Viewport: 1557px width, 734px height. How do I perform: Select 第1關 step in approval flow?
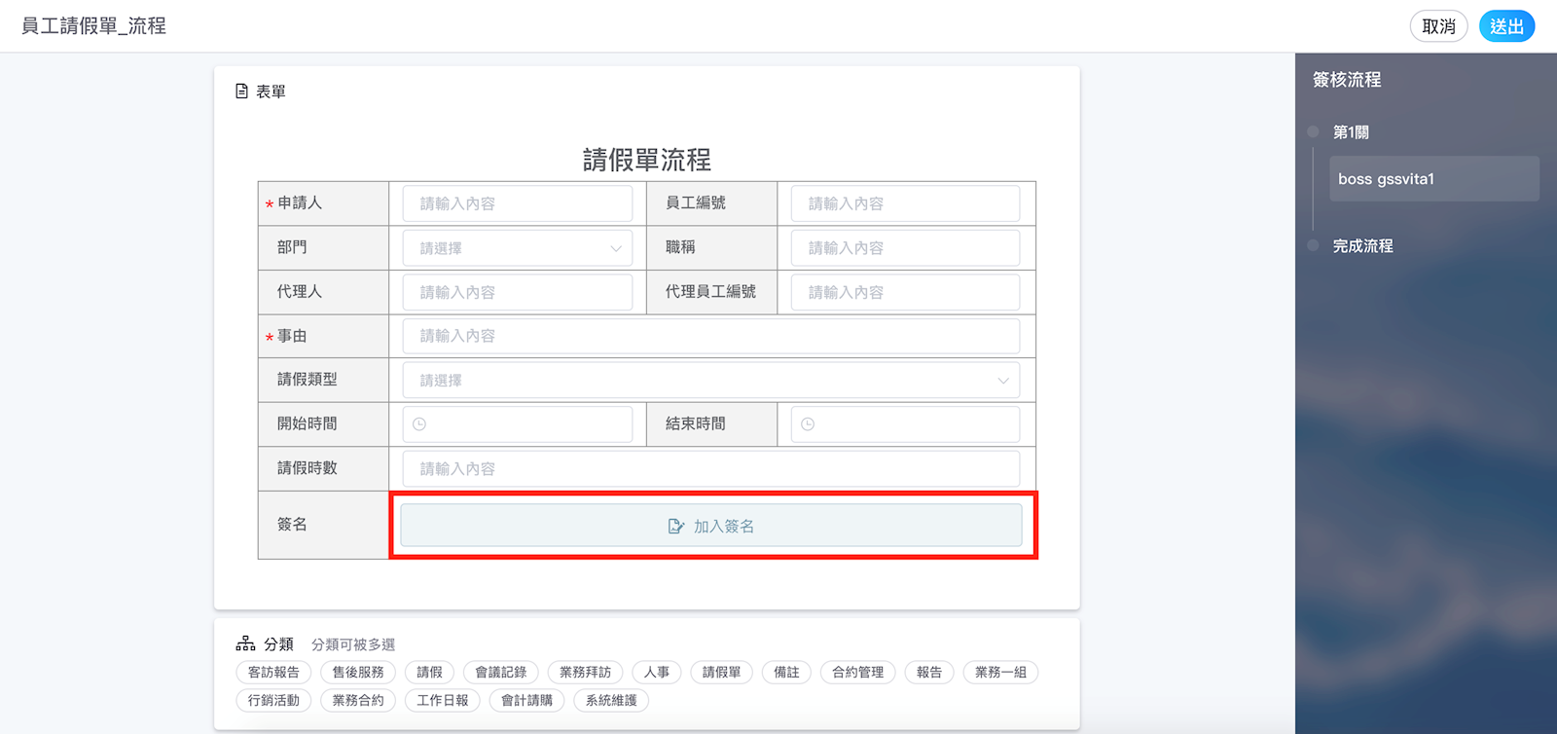1351,132
